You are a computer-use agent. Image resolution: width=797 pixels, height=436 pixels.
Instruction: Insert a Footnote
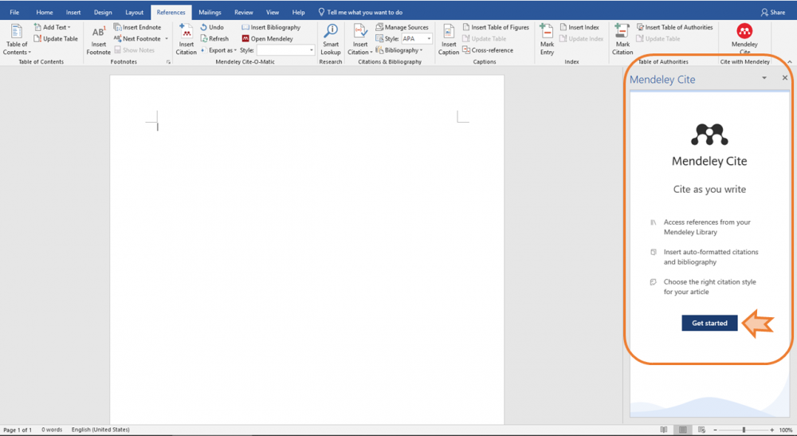tap(98, 41)
